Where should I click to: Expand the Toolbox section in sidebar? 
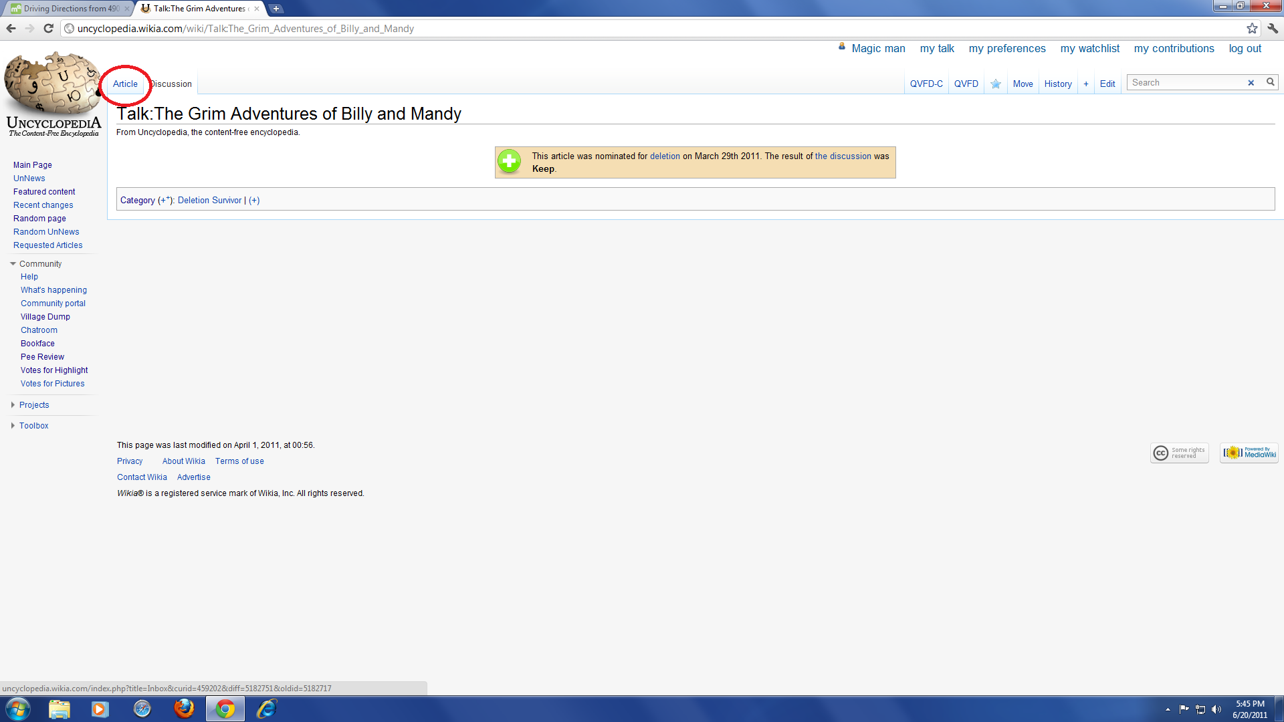(33, 426)
